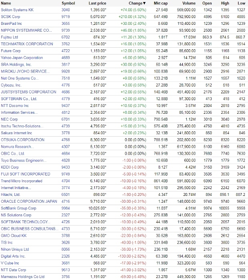The image size is (248, 280).
Task: Open Toyo Business Engineerin... link
Action: tap(24, 160)
